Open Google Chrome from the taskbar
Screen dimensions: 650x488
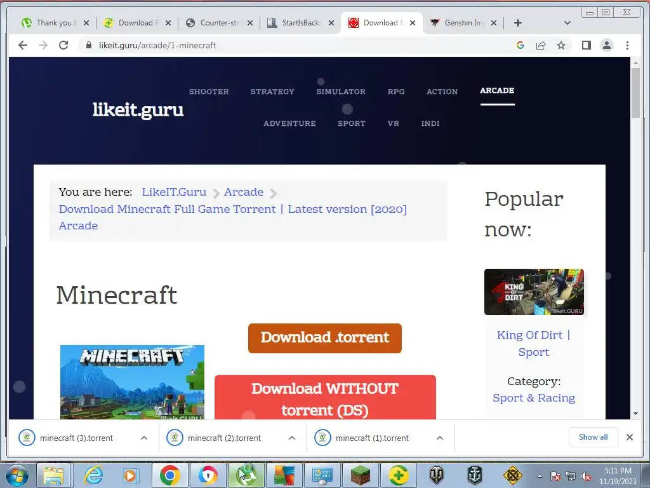(x=169, y=475)
